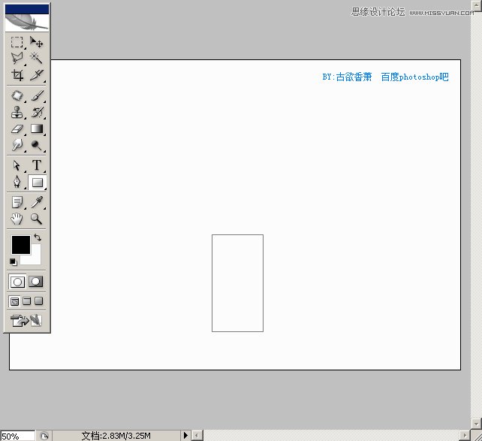Pick the Crop tool
This screenshot has width=482, height=441.
[x=17, y=74]
